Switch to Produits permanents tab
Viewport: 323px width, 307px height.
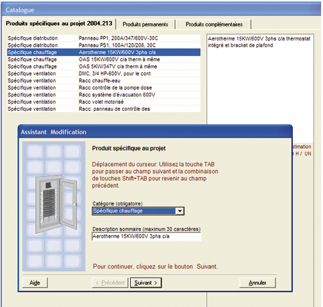click(x=145, y=24)
